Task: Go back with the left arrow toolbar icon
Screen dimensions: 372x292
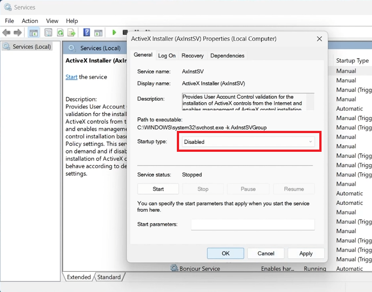Action: click(x=6, y=32)
